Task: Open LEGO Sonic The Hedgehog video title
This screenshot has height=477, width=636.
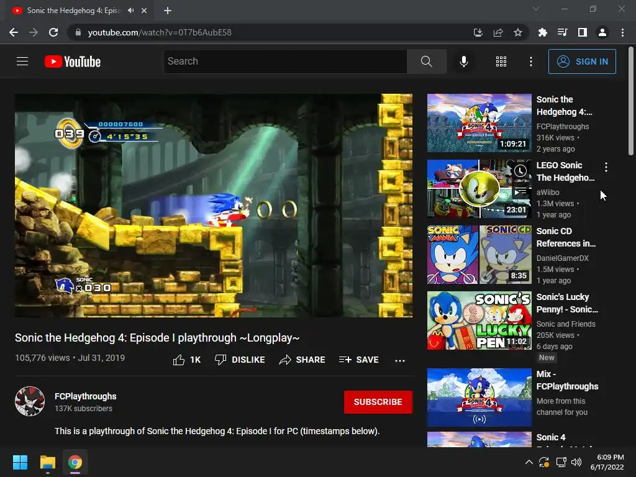Action: (x=565, y=171)
